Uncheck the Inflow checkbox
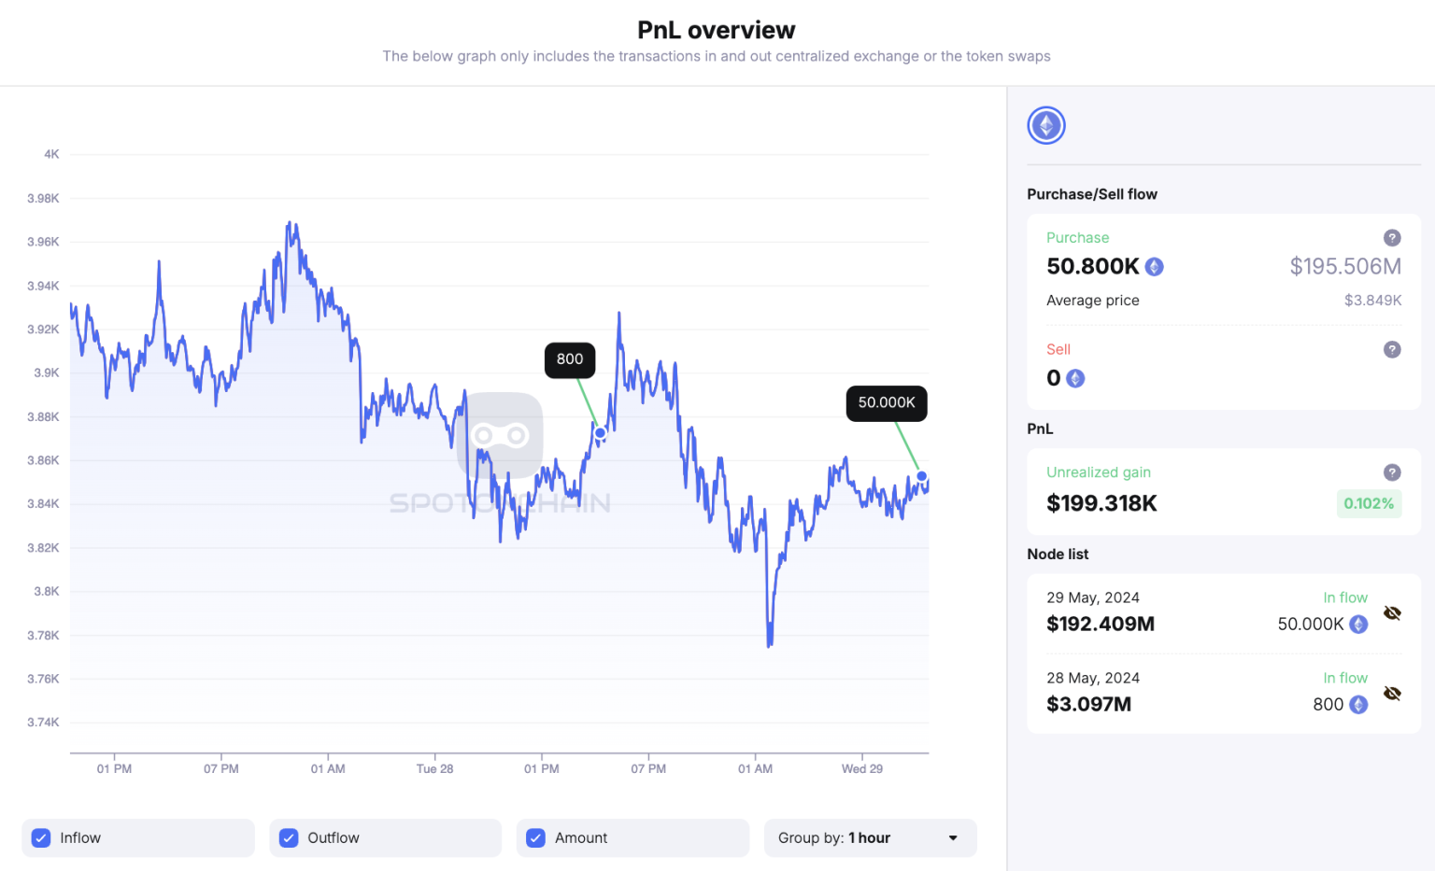This screenshot has height=871, width=1435. point(41,837)
